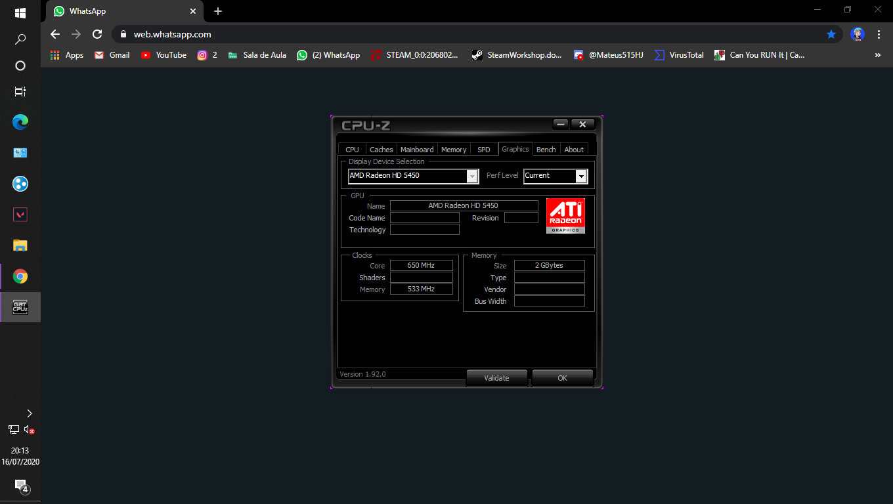Screen dimensions: 893x504
Task: Click the muted volume tray icon
Action: 29,430
